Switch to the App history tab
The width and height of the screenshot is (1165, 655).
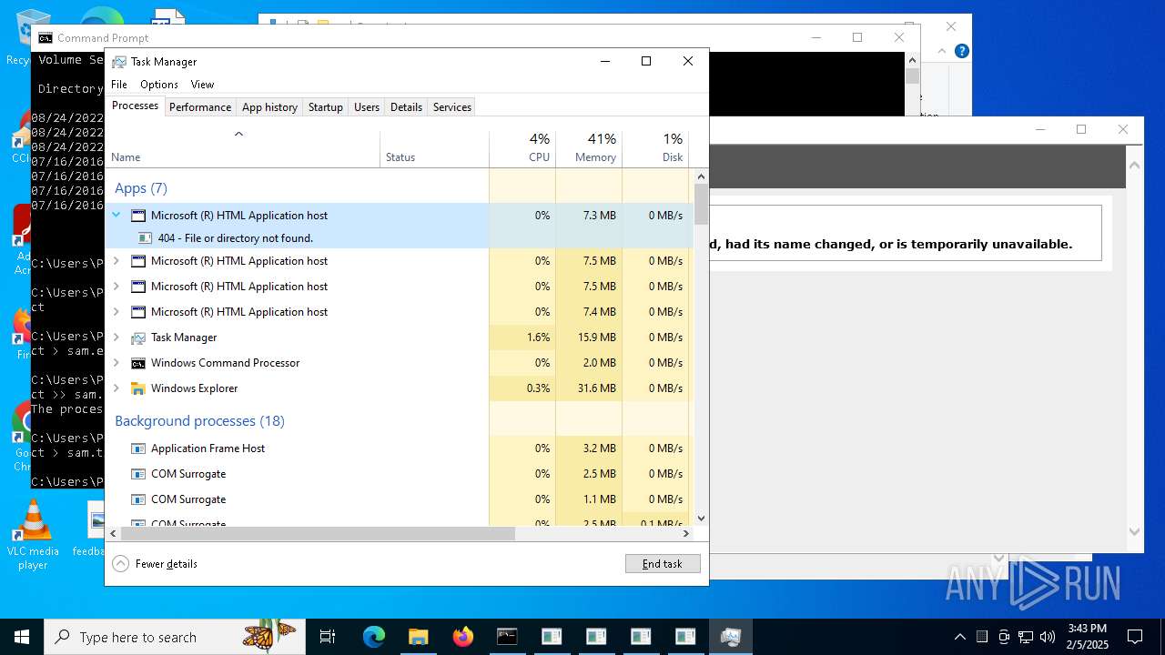point(269,107)
